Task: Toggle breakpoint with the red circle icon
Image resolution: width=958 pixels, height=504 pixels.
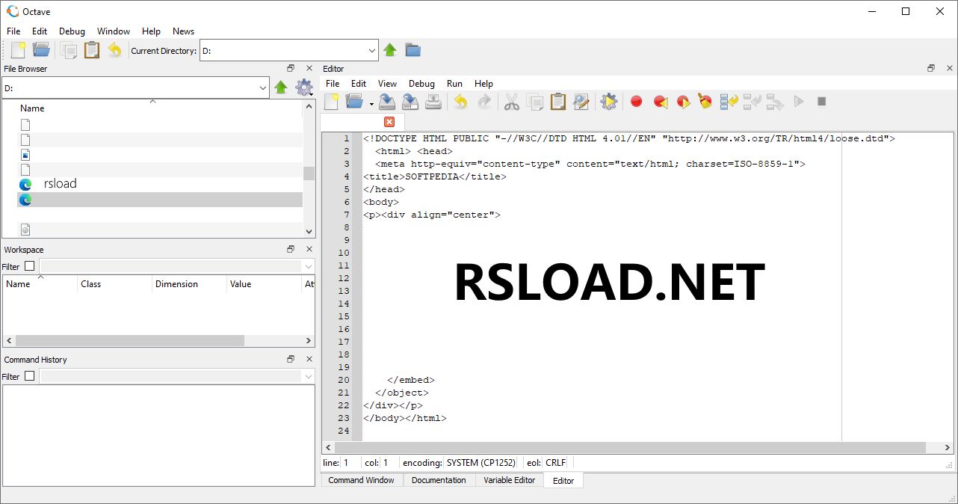Action: [x=637, y=102]
